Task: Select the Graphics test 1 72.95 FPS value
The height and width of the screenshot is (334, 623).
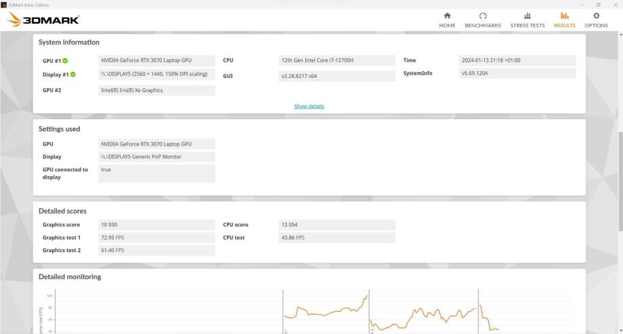Action: point(157,238)
